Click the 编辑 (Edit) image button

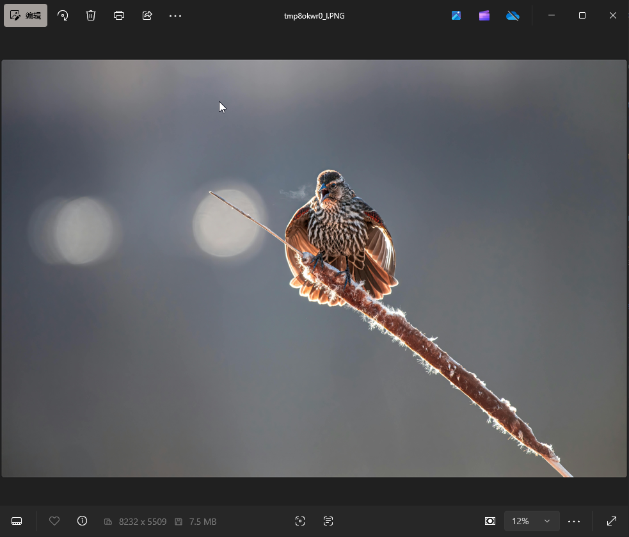click(x=26, y=15)
